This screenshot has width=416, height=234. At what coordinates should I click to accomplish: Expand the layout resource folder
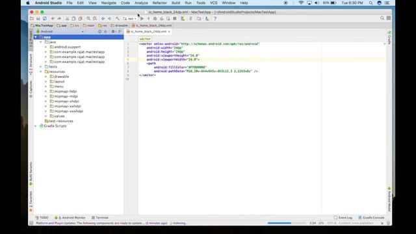[x=45, y=81]
